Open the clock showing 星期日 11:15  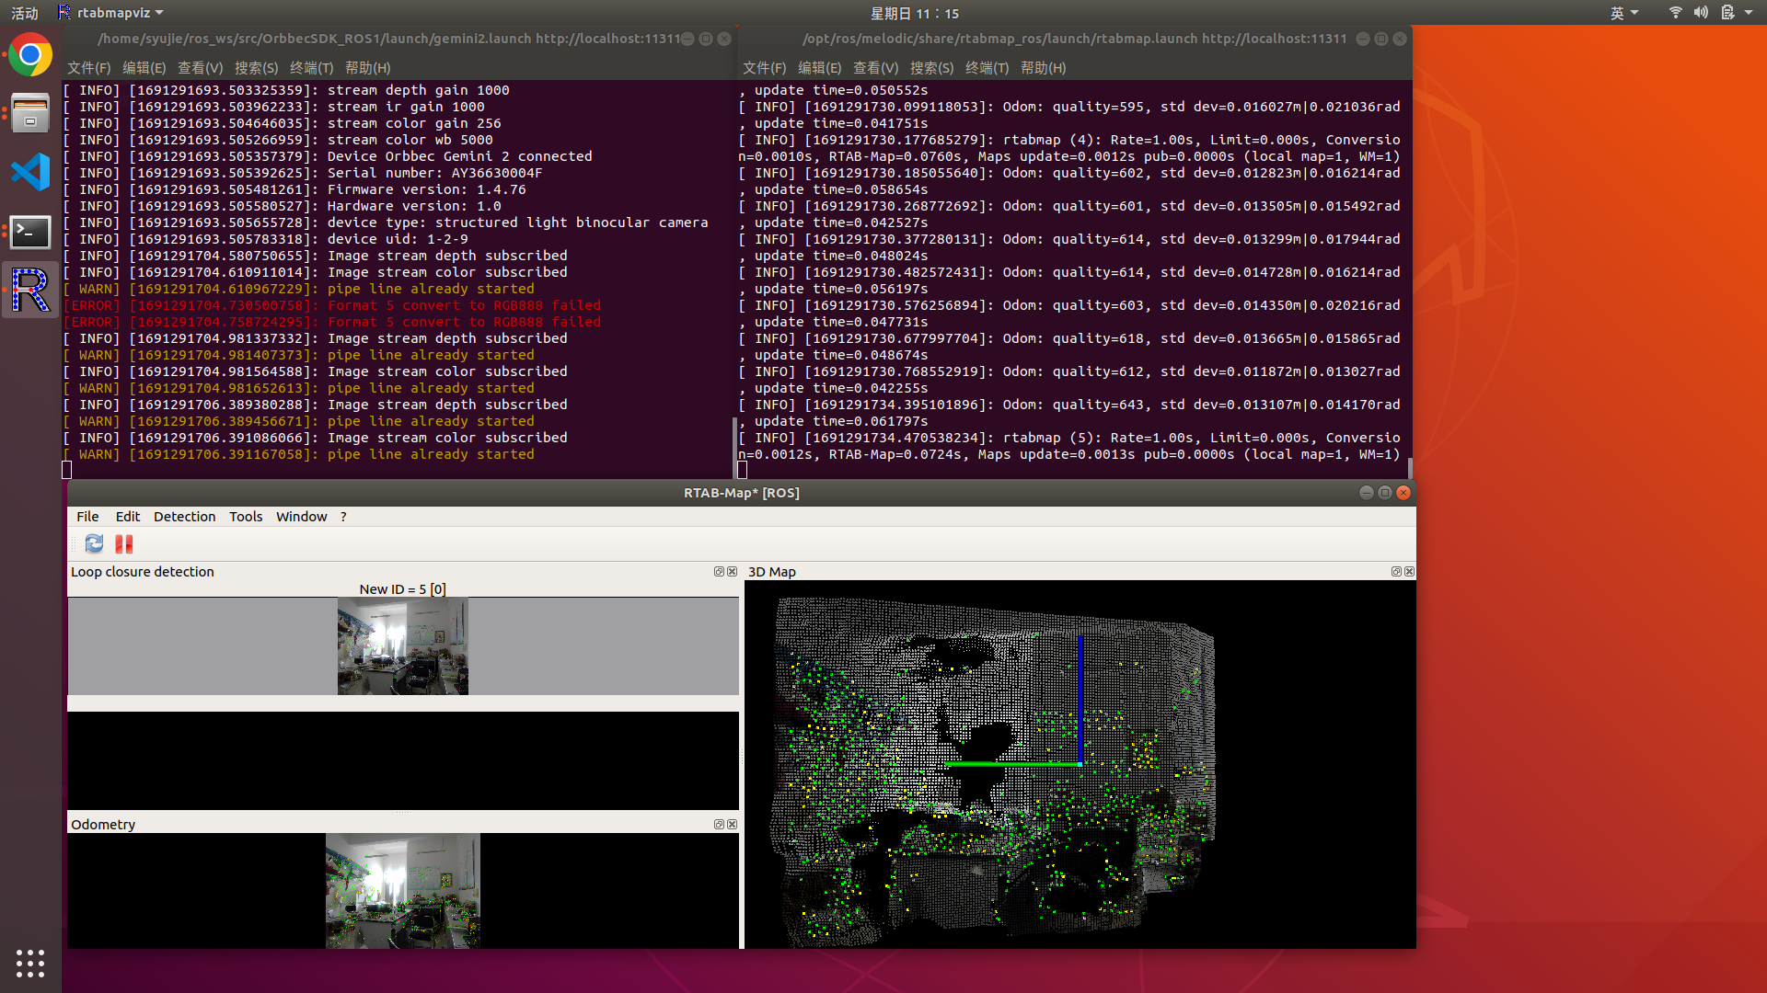pos(915,13)
